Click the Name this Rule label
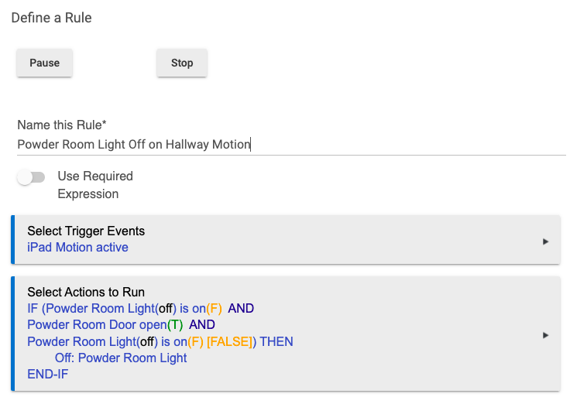This screenshot has width=570, height=404. [62, 125]
